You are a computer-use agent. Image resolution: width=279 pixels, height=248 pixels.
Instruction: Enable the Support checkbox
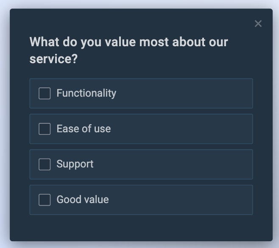pyautogui.click(x=45, y=164)
